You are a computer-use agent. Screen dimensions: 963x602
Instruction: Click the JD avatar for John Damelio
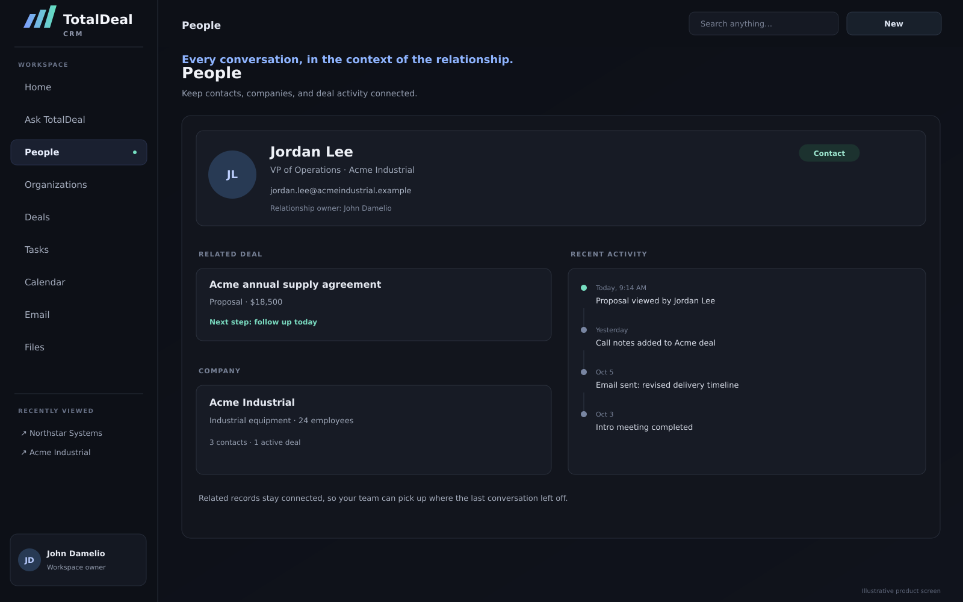click(29, 560)
